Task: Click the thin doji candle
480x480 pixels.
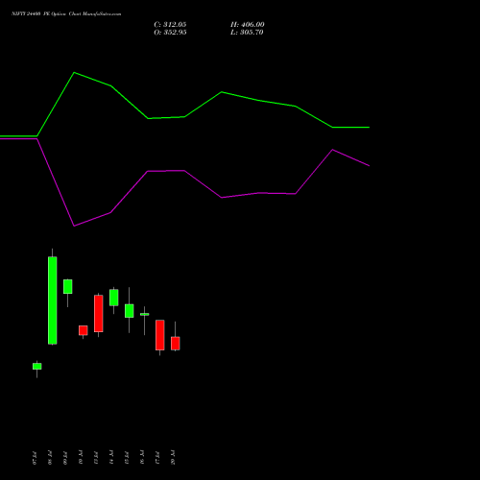Action: pos(145,314)
